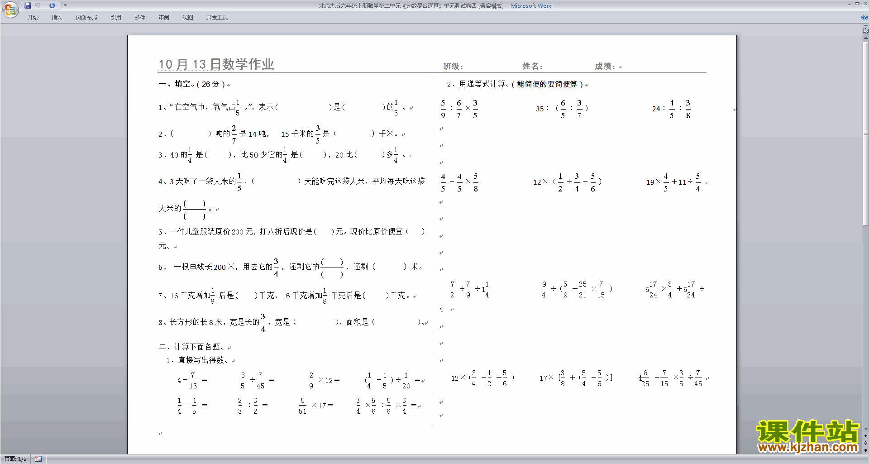Click the 页面: 1/2 status bar indicator

click(x=15, y=459)
